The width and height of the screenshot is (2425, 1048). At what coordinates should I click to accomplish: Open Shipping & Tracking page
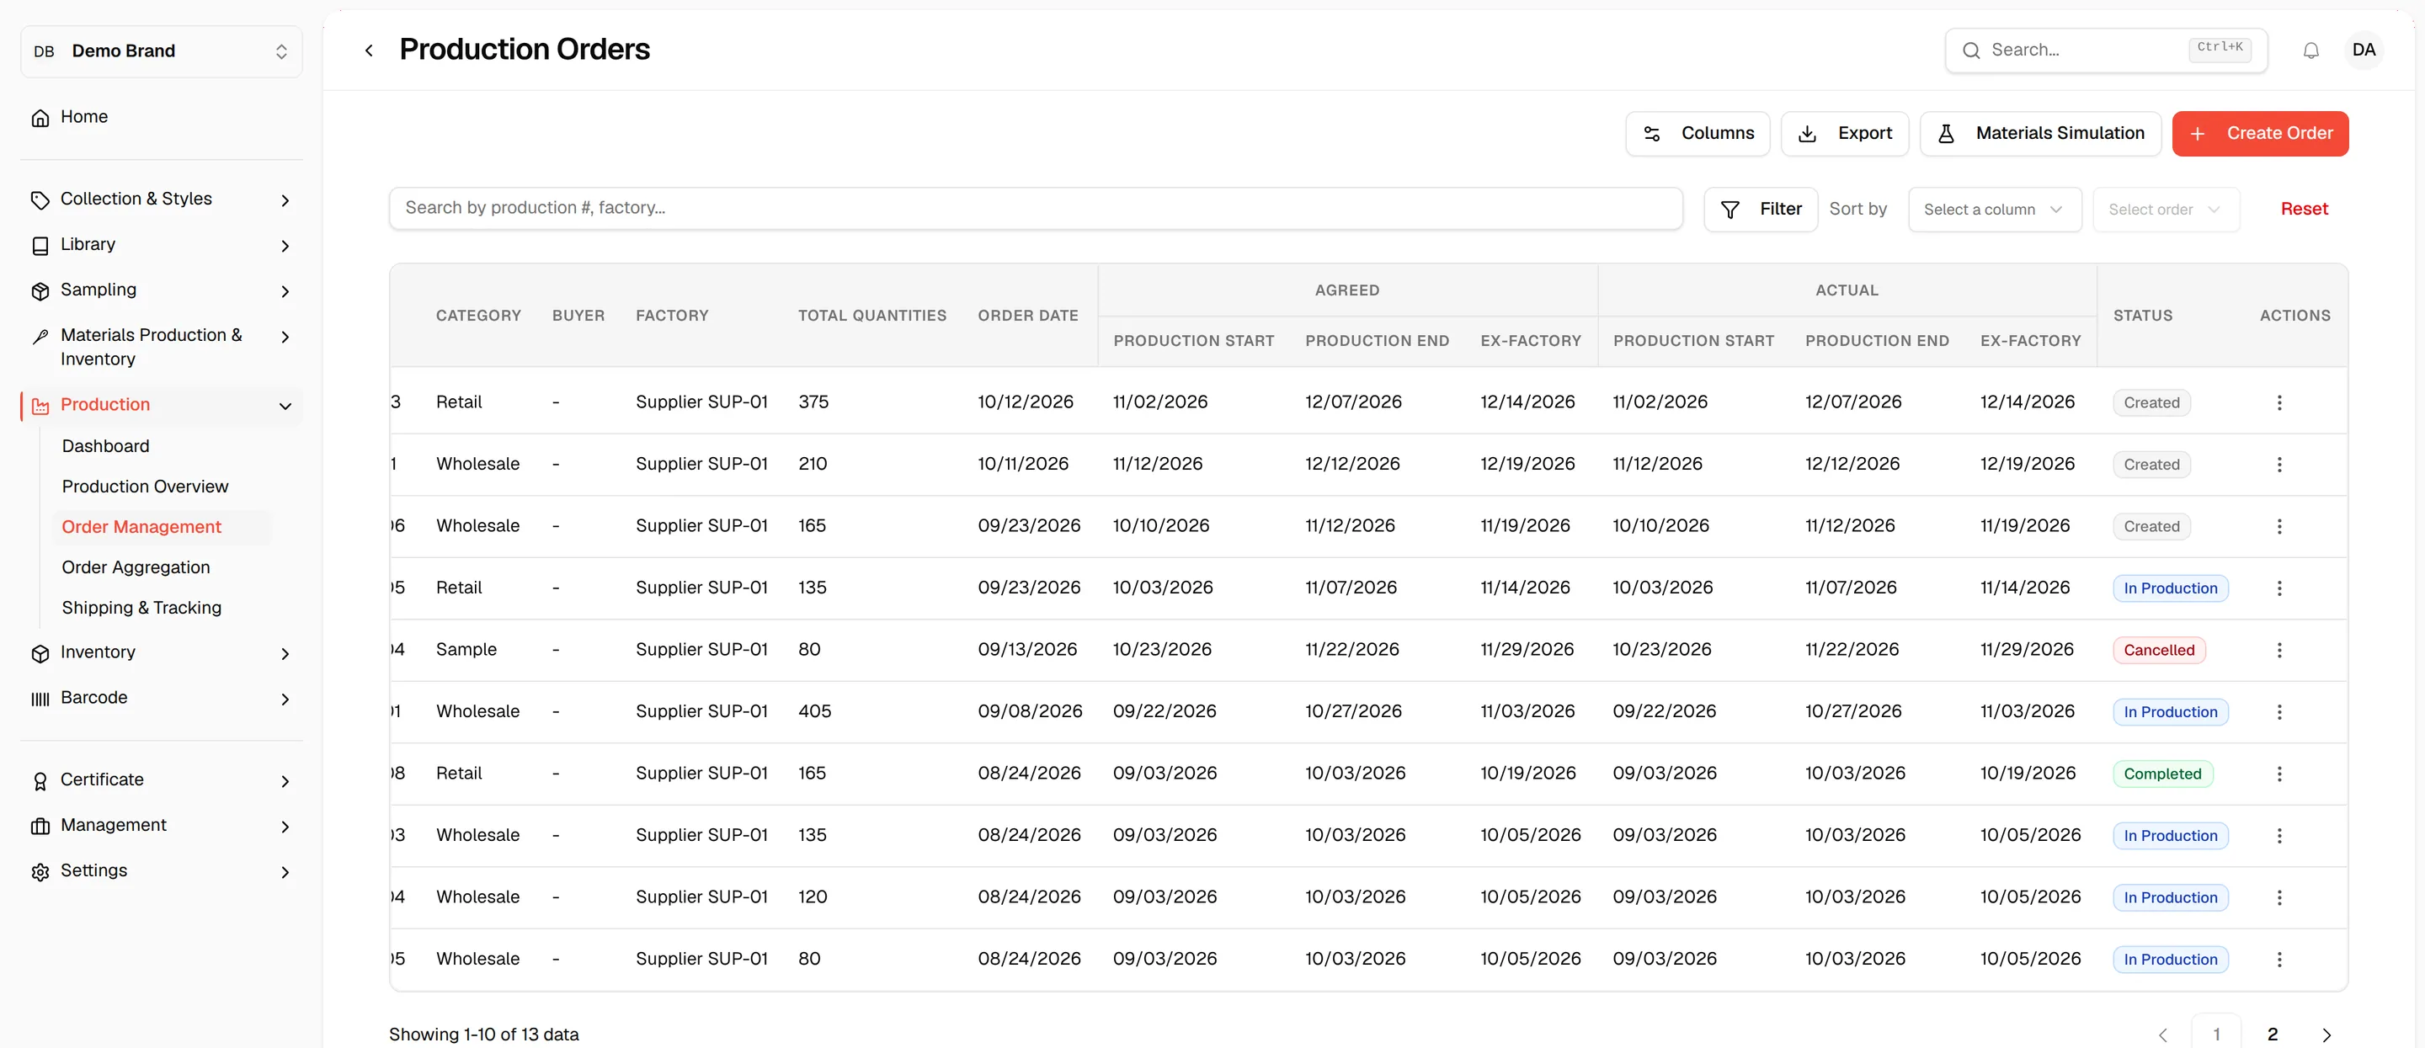pyautogui.click(x=141, y=608)
